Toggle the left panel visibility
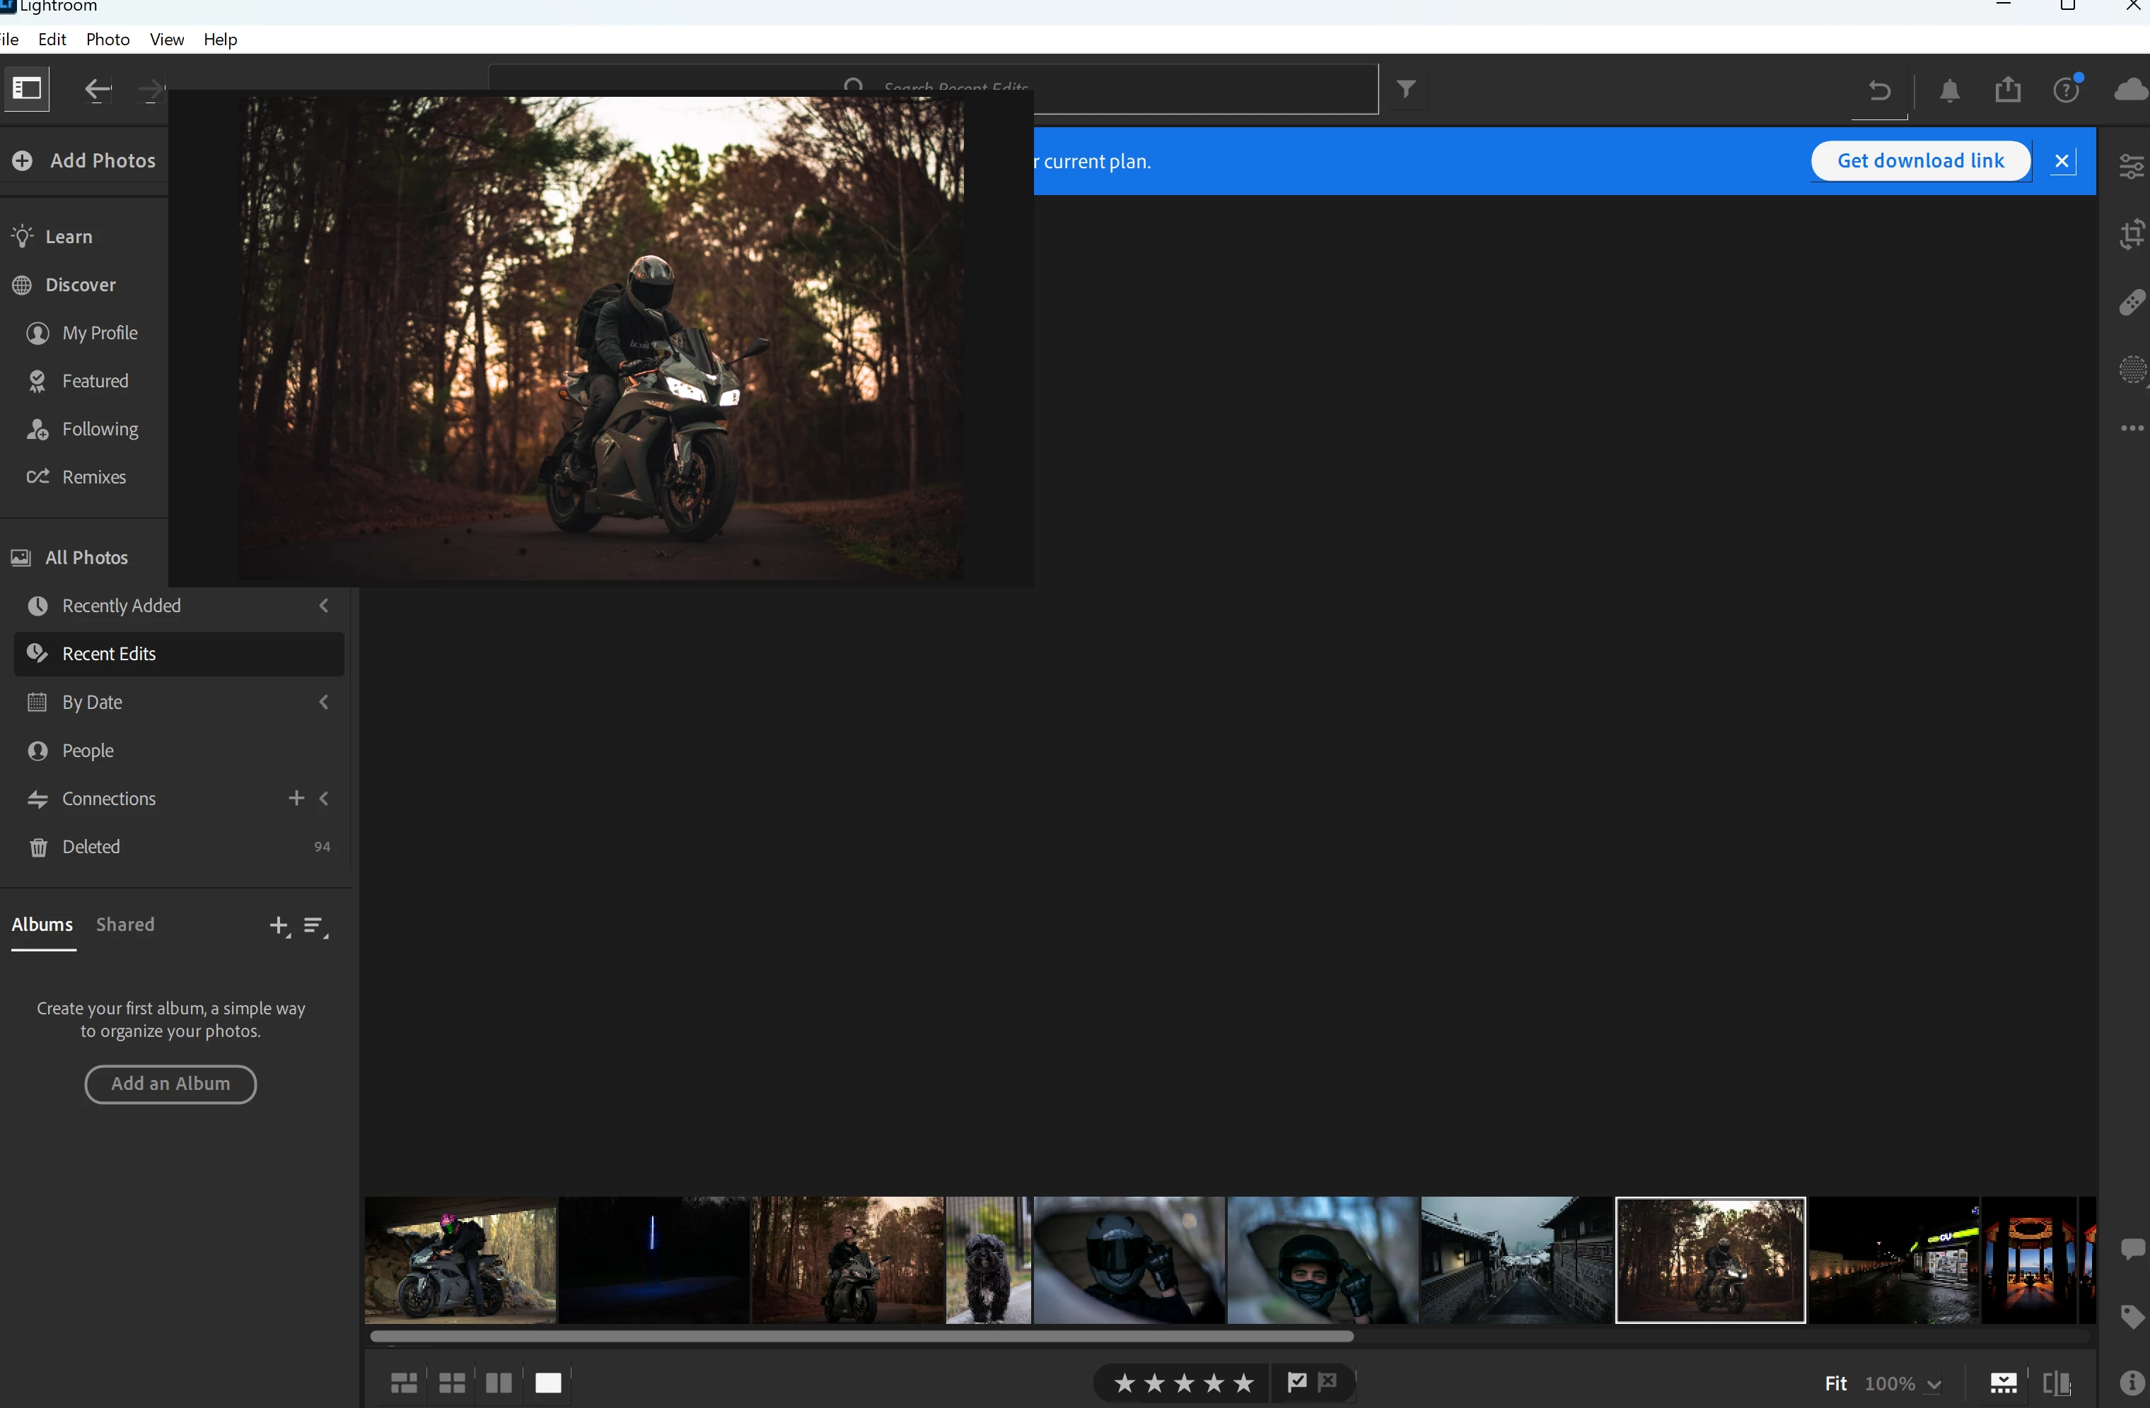 pos(26,88)
